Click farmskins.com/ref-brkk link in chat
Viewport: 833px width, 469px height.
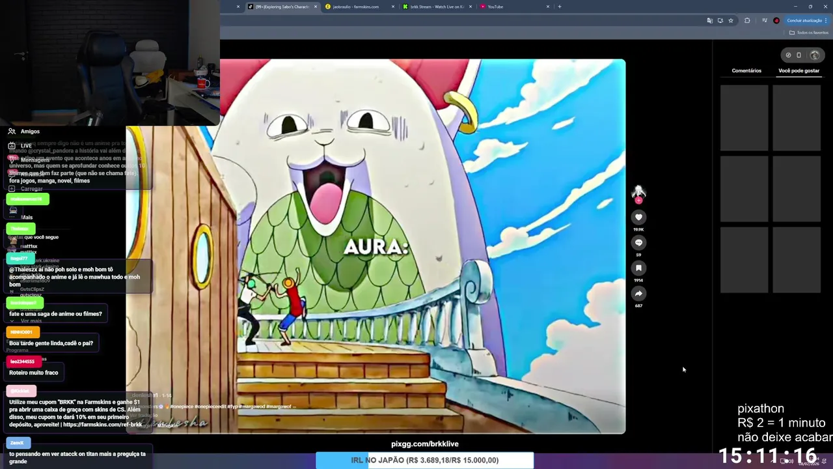(102, 425)
